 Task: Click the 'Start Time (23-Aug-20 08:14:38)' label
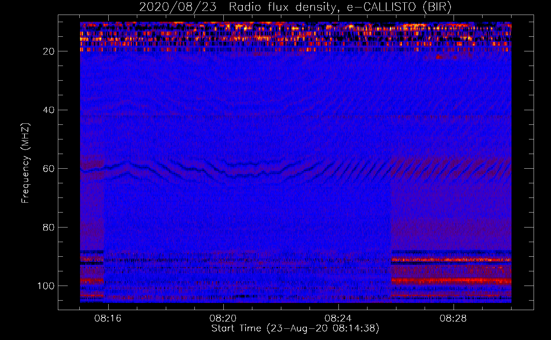pos(295,328)
